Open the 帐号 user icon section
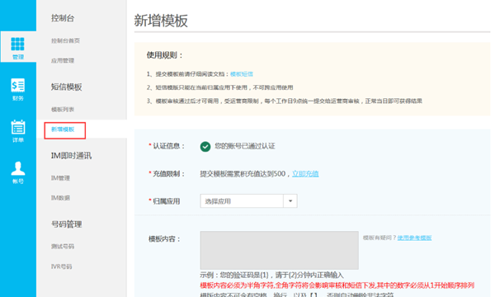Viewport: 495px width, 297px height. (x=18, y=172)
